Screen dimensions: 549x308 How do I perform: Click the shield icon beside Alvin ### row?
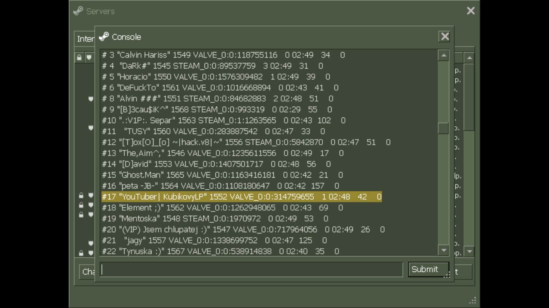pyautogui.click(x=91, y=99)
